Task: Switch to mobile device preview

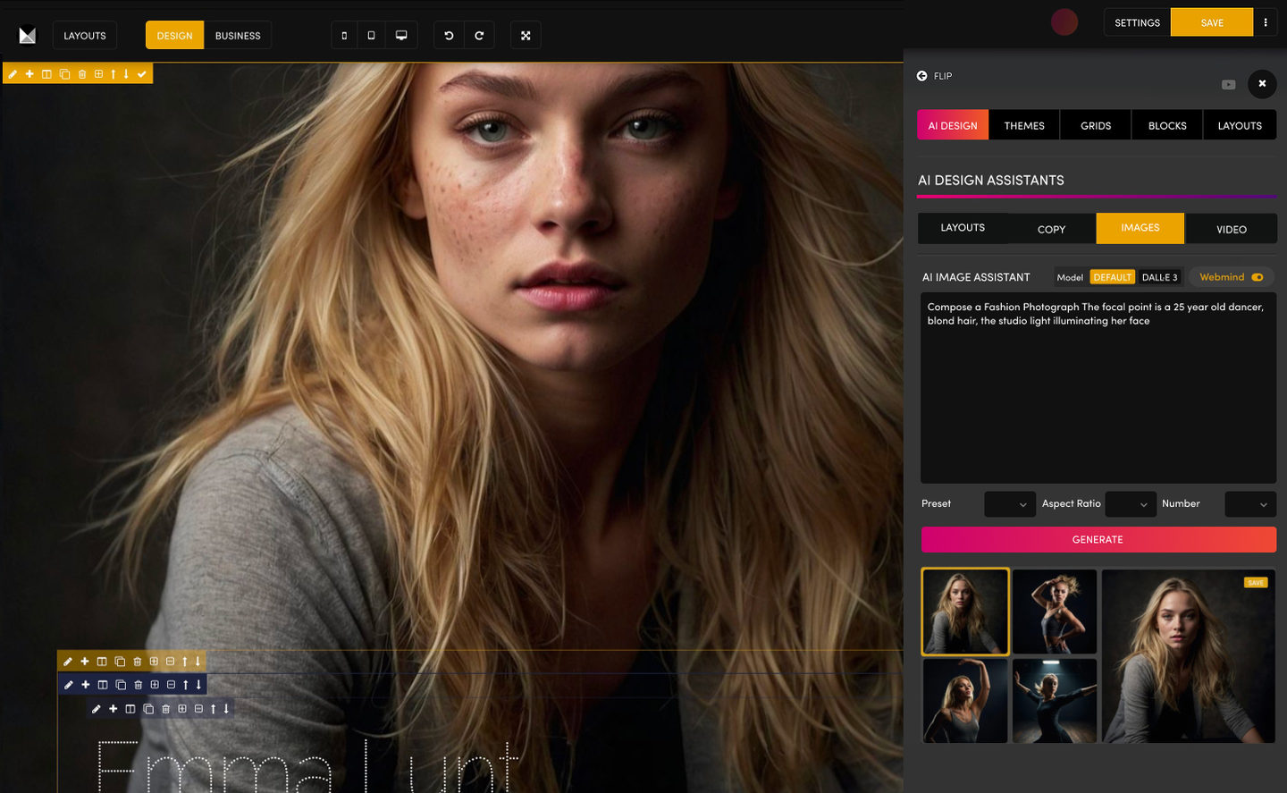Action: tap(344, 36)
